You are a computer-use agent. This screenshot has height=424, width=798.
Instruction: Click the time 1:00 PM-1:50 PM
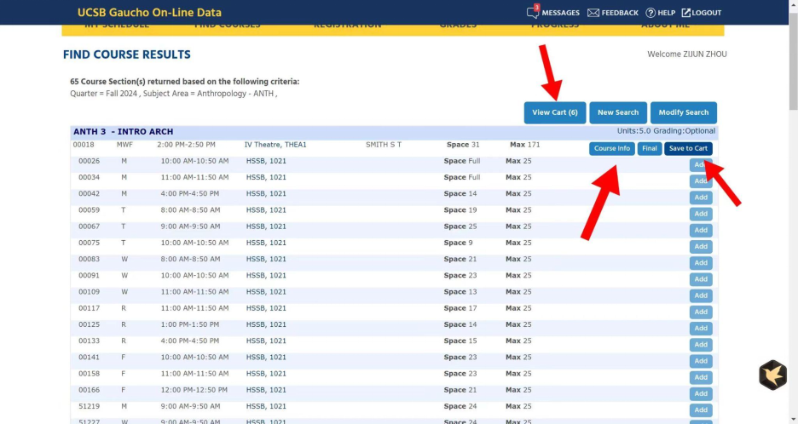click(x=190, y=324)
